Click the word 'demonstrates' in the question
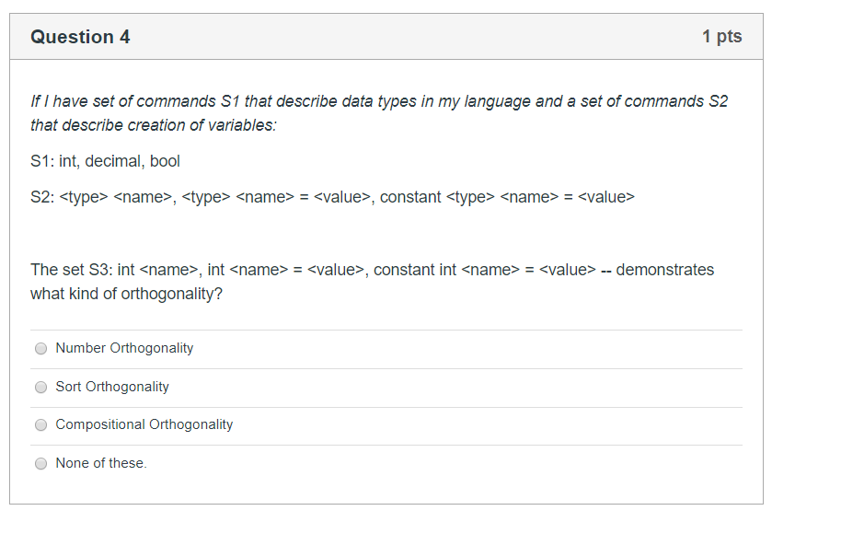 point(665,270)
